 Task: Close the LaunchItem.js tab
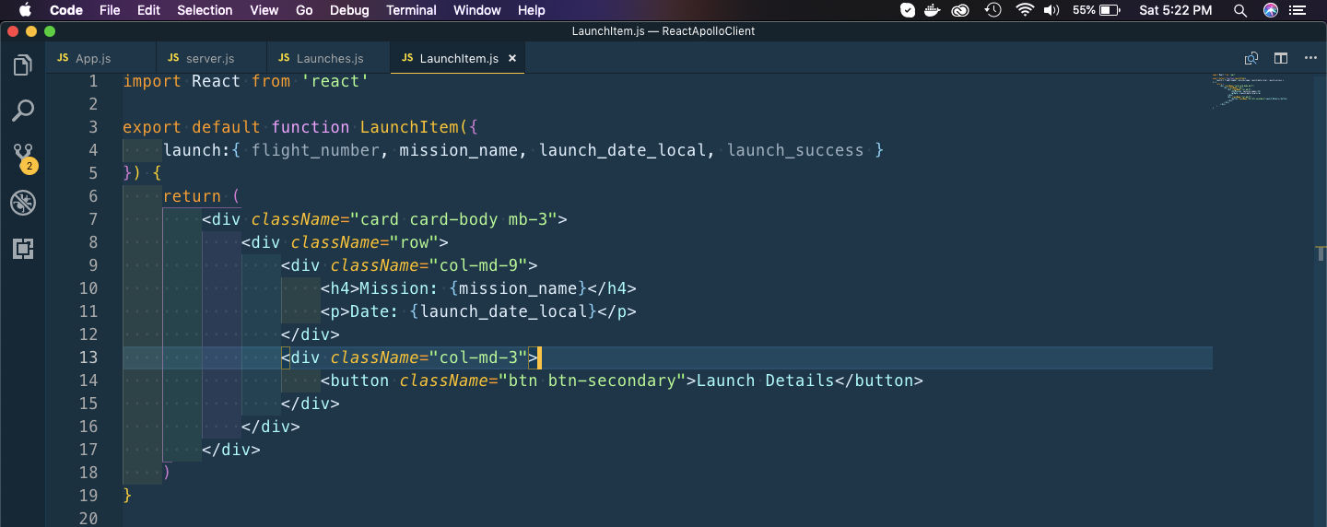coord(512,58)
